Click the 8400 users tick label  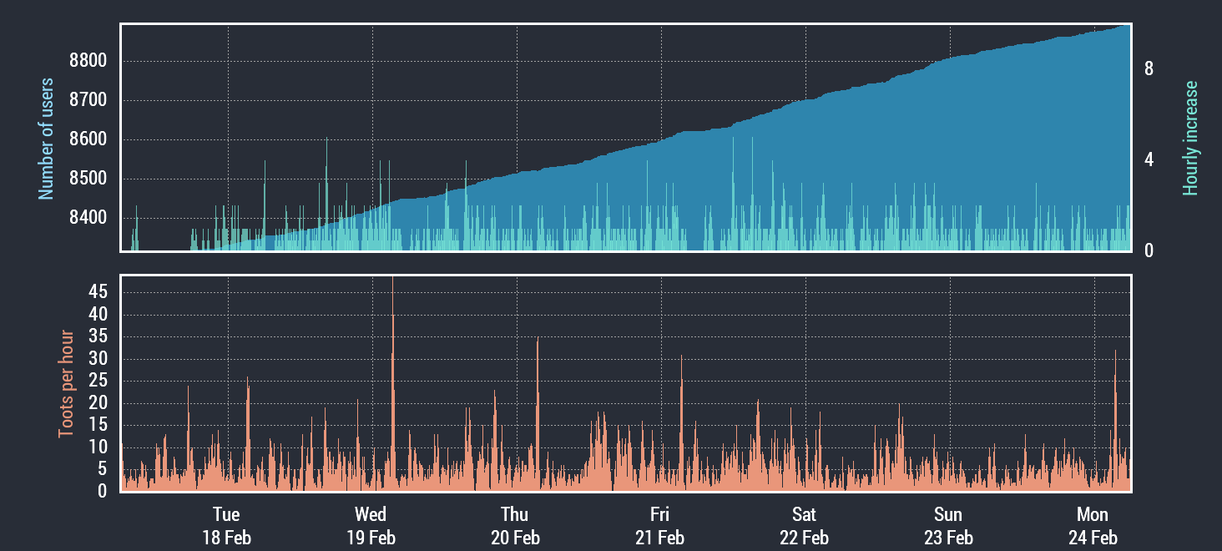click(x=88, y=218)
